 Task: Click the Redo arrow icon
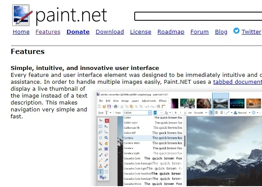tap(152, 107)
